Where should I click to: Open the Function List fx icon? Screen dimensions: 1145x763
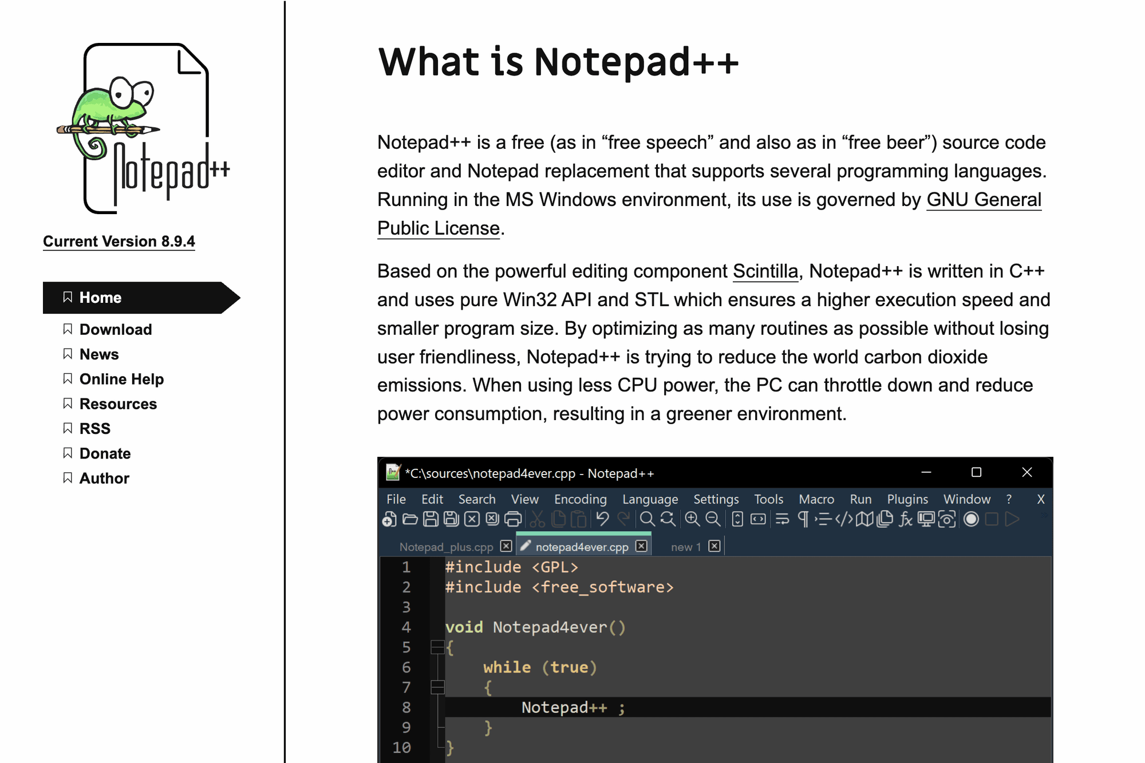coord(906,519)
